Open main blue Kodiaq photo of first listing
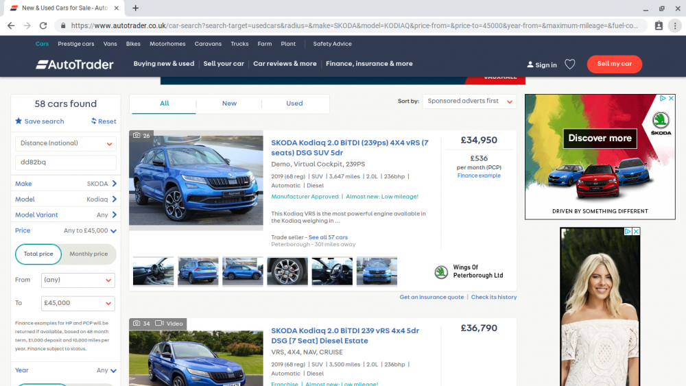Image resolution: width=686 pixels, height=386 pixels. point(196,180)
